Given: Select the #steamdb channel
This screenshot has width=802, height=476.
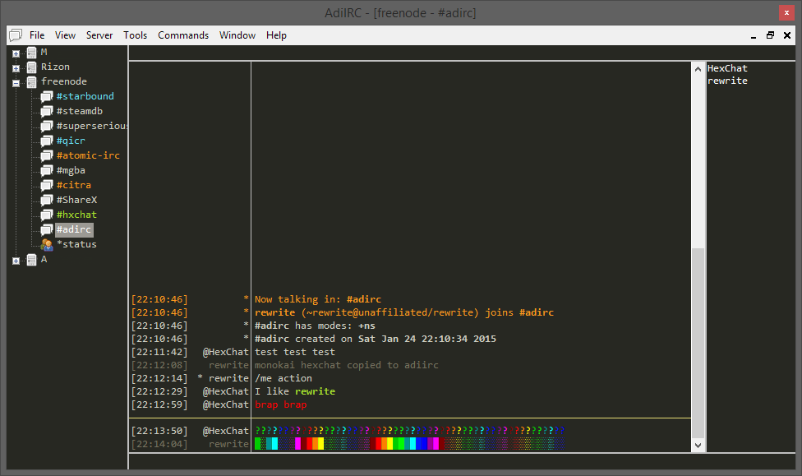Looking at the screenshot, I should pyautogui.click(x=79, y=112).
